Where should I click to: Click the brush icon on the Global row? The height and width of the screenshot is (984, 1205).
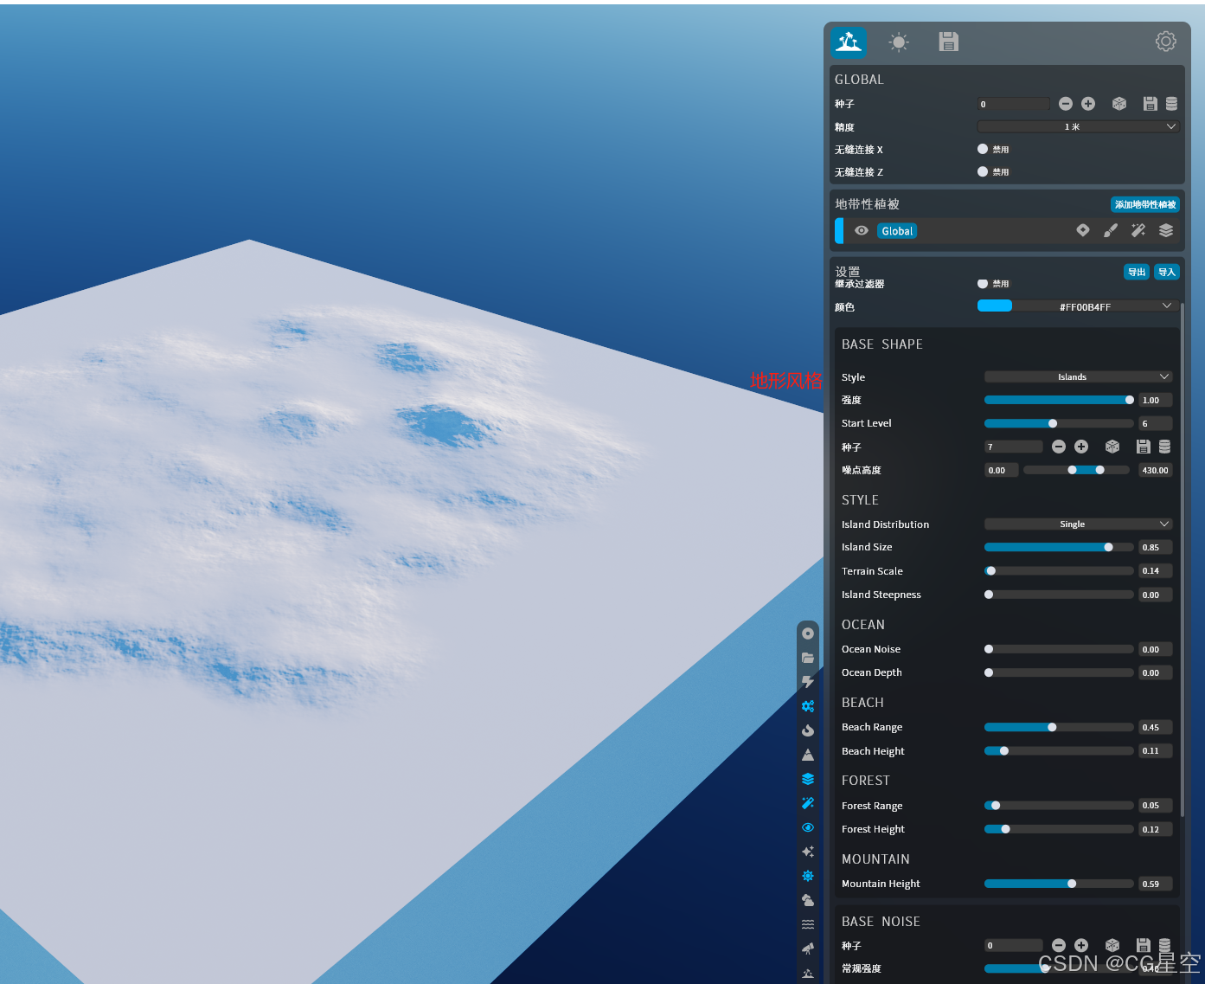point(1111,230)
